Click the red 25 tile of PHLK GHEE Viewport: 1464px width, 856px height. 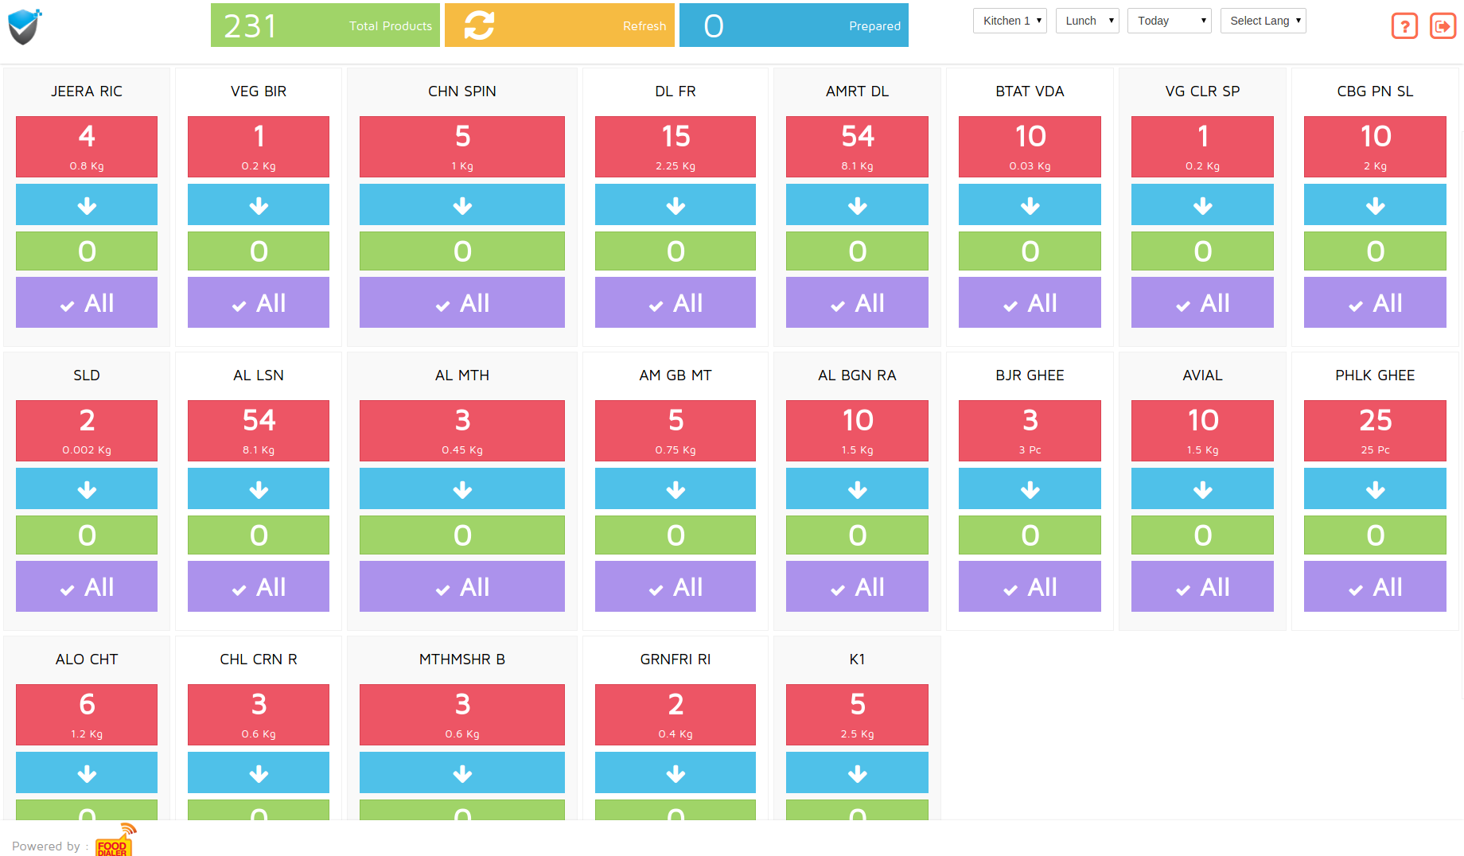point(1375,430)
